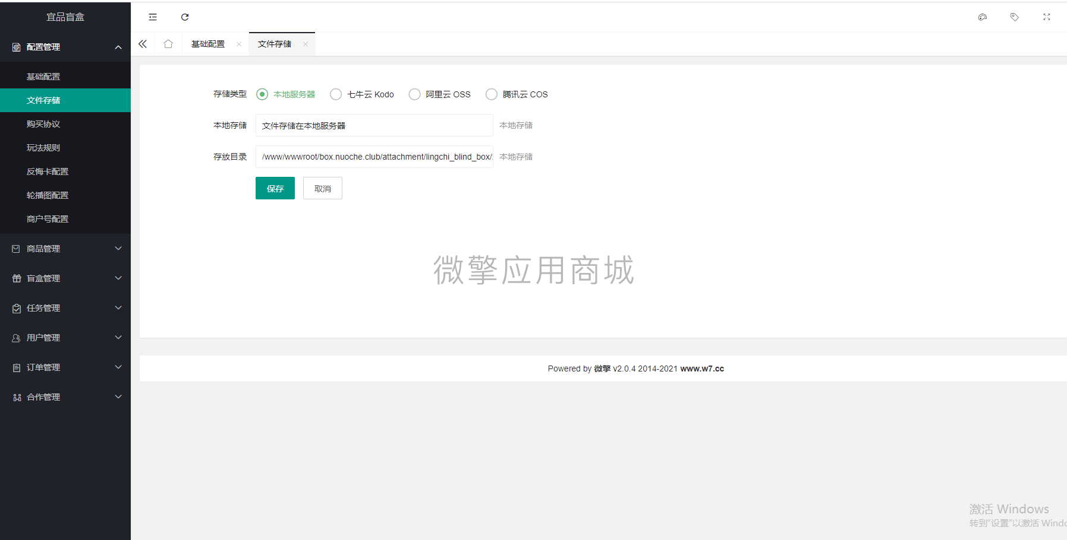Open 轮播图配置 in the sidebar
The height and width of the screenshot is (540, 1067).
[x=65, y=195]
